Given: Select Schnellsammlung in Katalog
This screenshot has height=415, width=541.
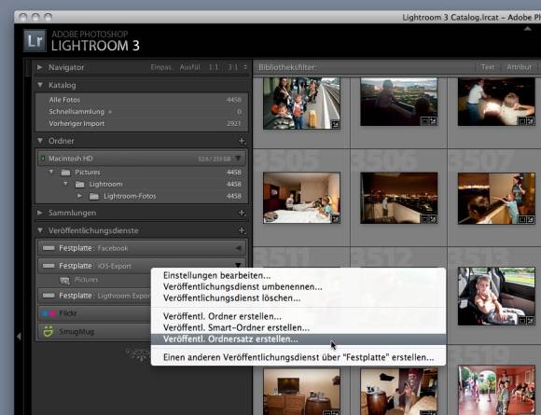Looking at the screenshot, I should (x=142, y=111).
